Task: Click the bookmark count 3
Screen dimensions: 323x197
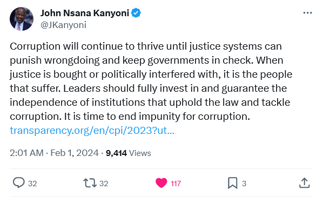Action: click(244, 184)
